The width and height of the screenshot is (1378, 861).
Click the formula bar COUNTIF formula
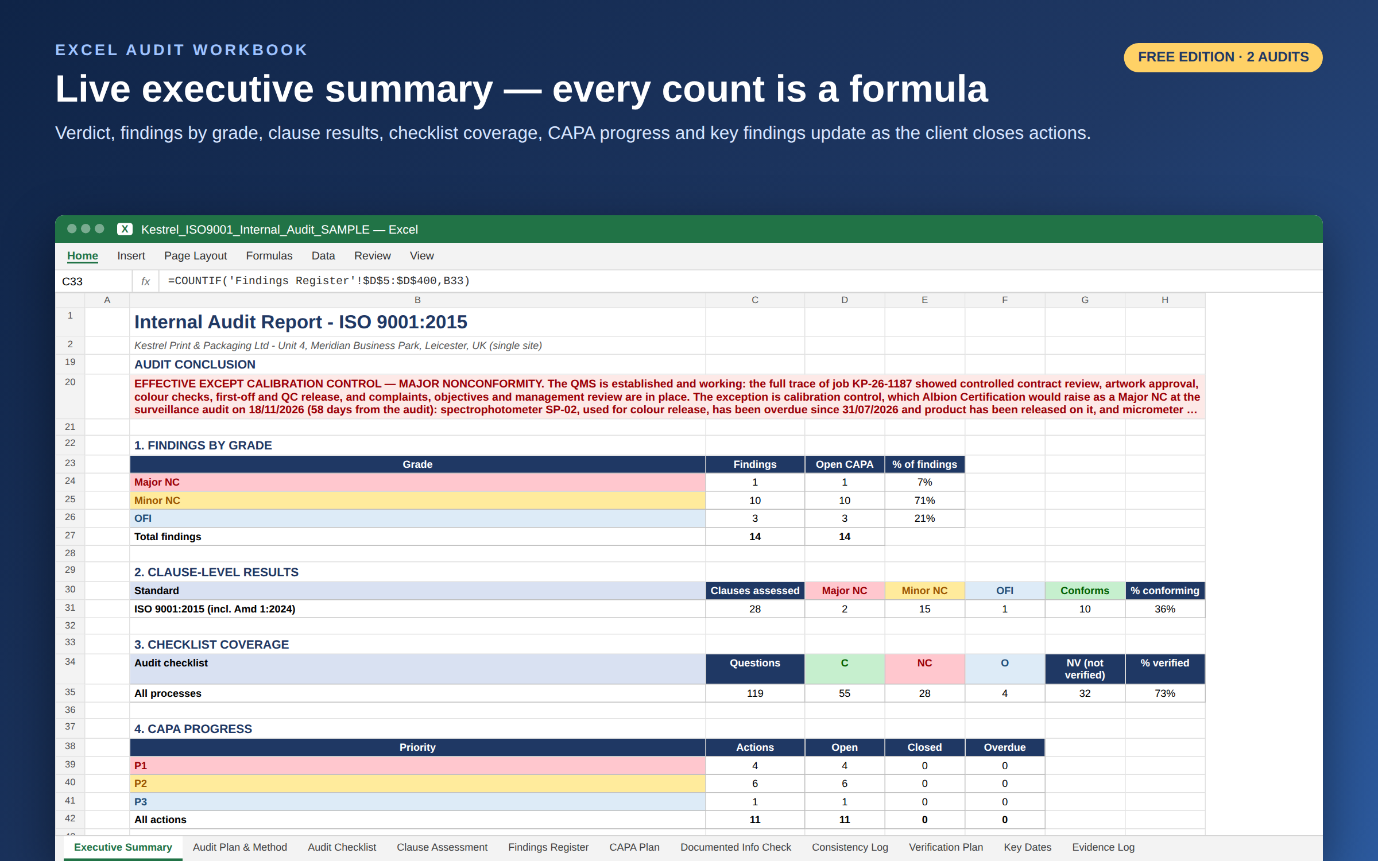(319, 281)
